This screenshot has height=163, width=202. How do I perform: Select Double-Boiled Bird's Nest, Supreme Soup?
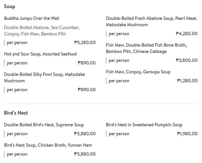click(x=44, y=125)
